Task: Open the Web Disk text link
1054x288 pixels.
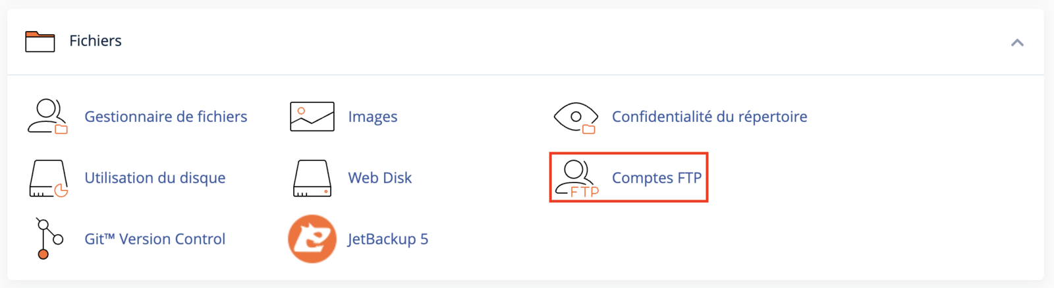Action: pyautogui.click(x=380, y=178)
